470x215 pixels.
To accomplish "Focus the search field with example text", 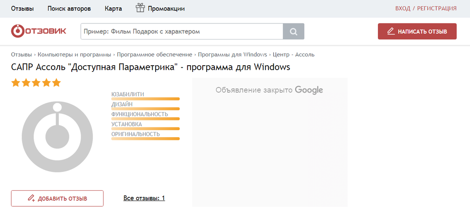I will click(x=181, y=31).
